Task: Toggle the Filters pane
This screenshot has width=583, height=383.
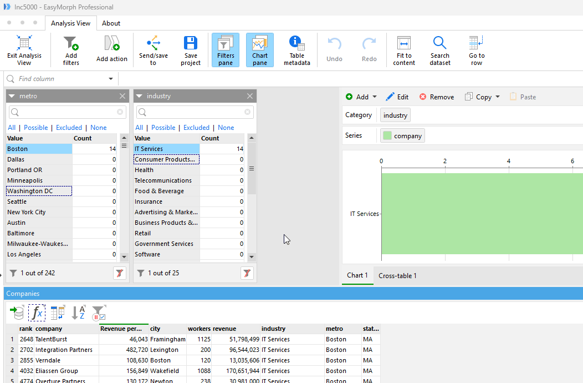Action: point(226,49)
